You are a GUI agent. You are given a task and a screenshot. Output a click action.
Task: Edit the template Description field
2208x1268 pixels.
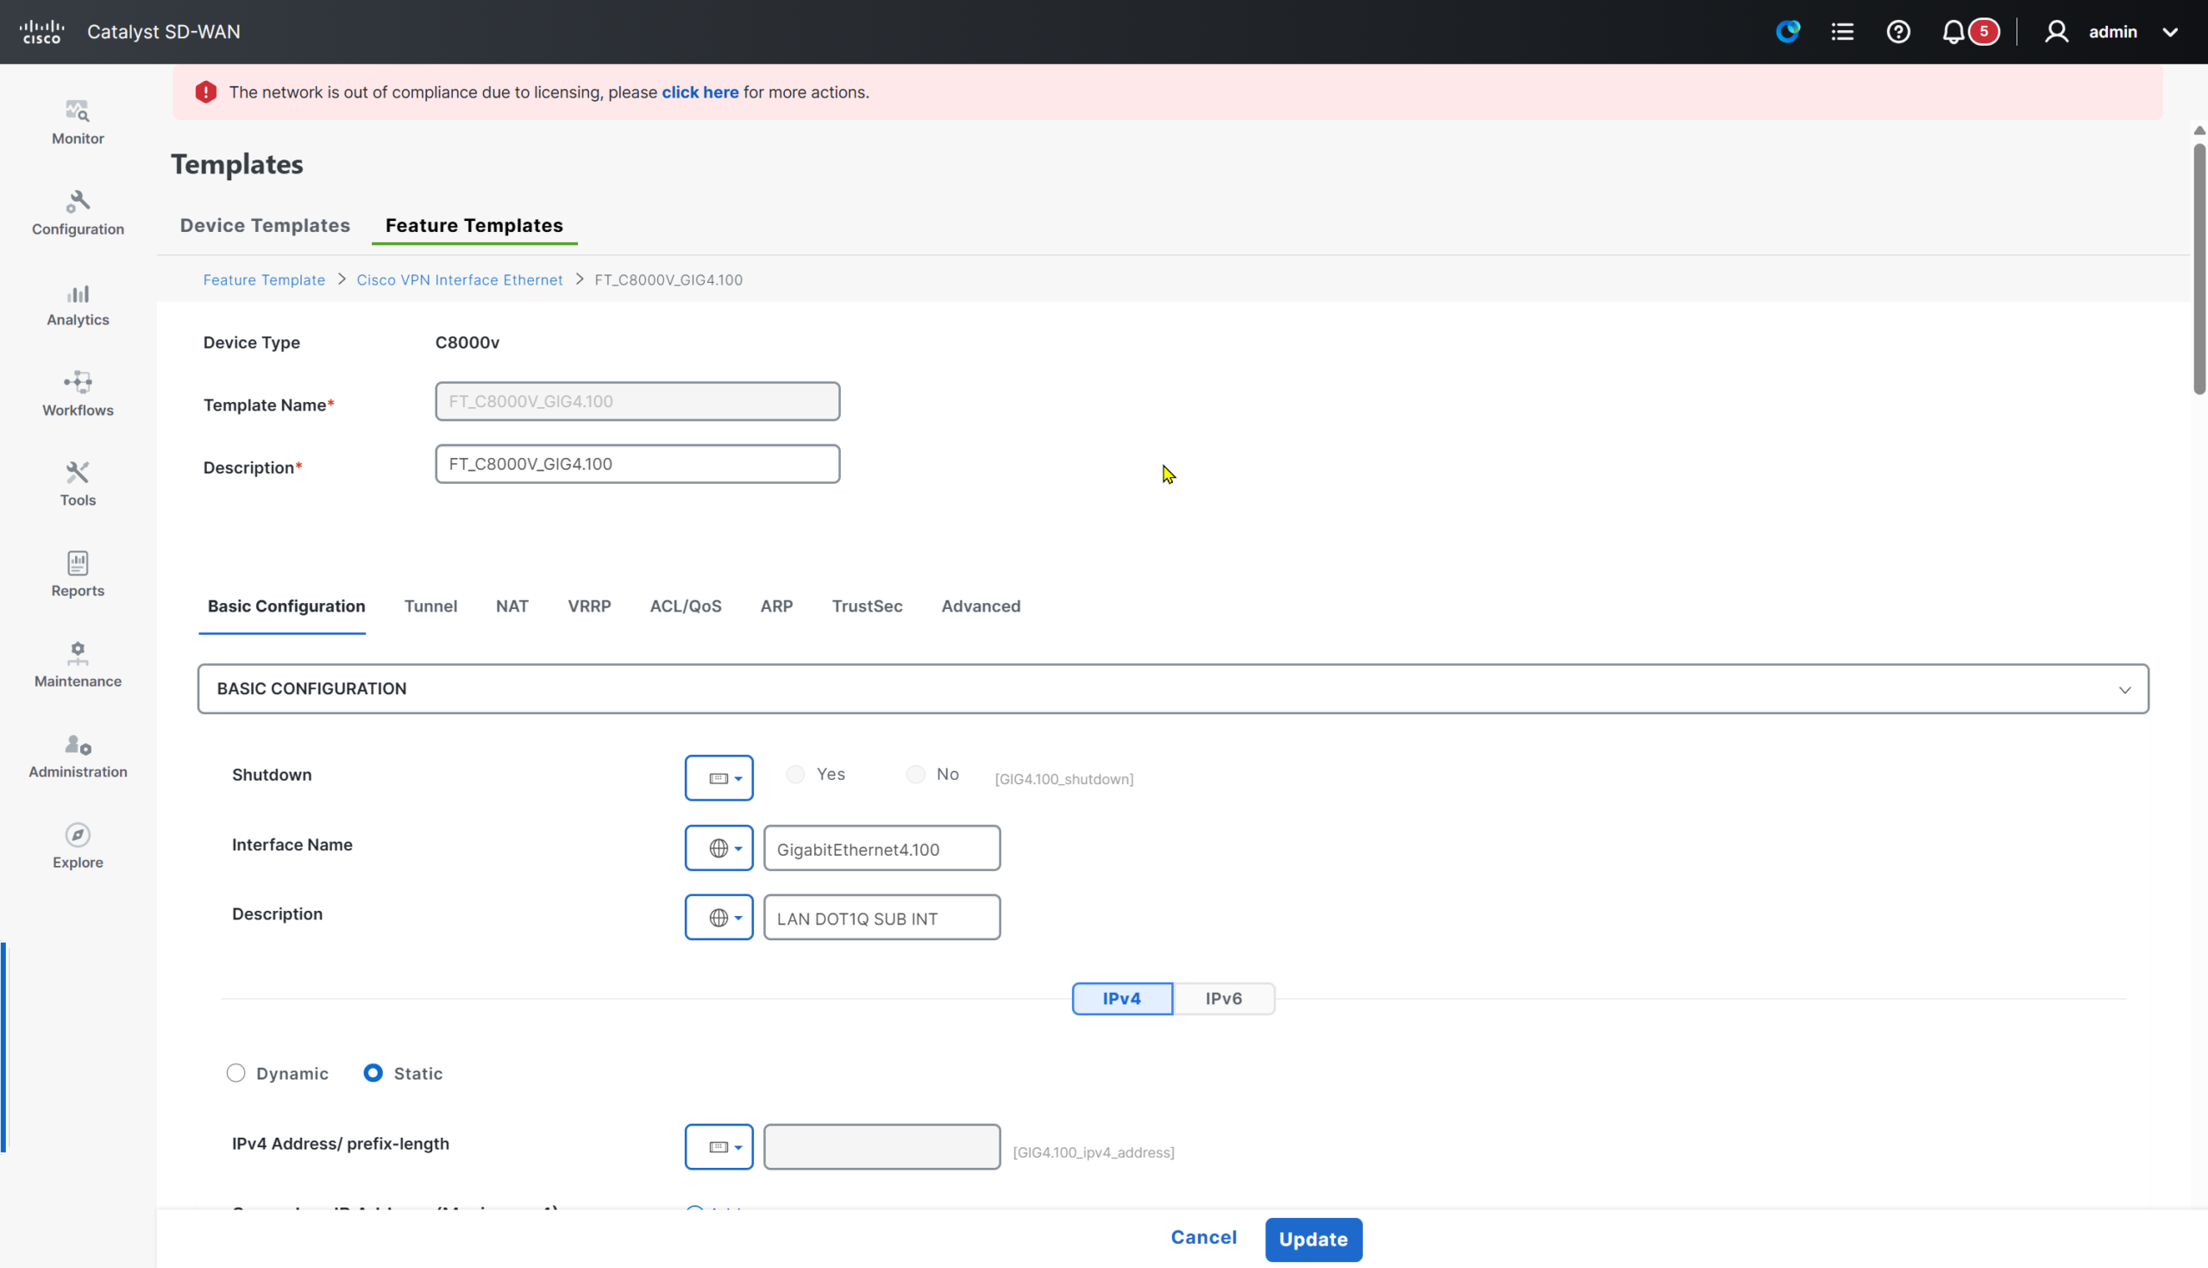click(x=637, y=464)
